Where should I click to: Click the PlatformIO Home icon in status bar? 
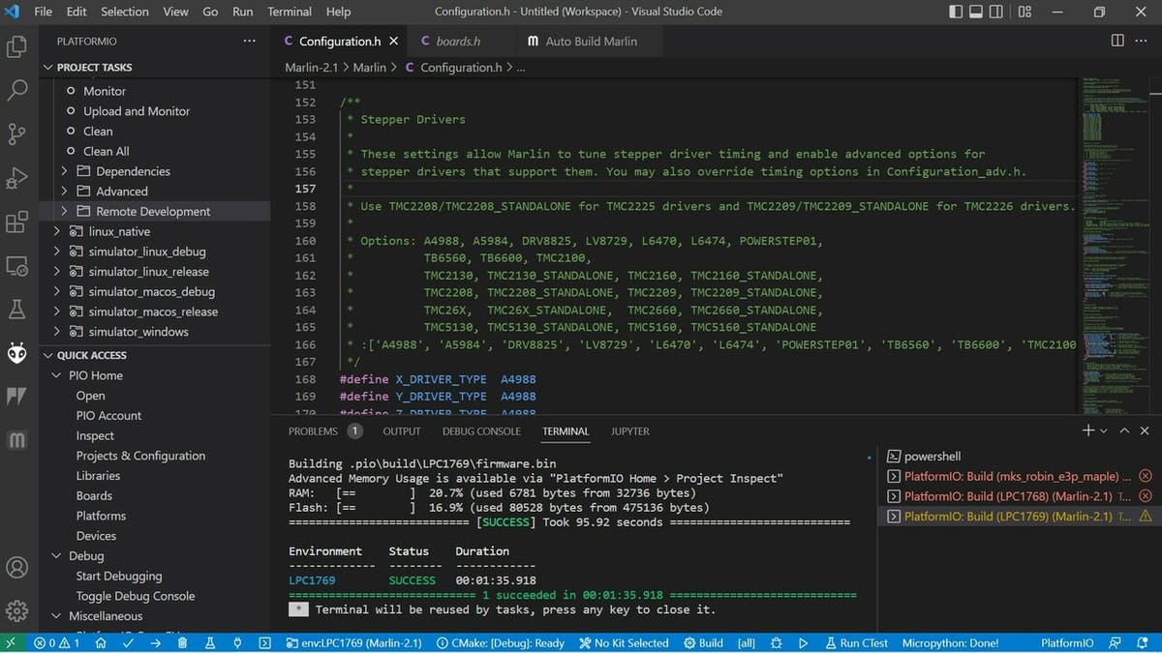(101, 642)
